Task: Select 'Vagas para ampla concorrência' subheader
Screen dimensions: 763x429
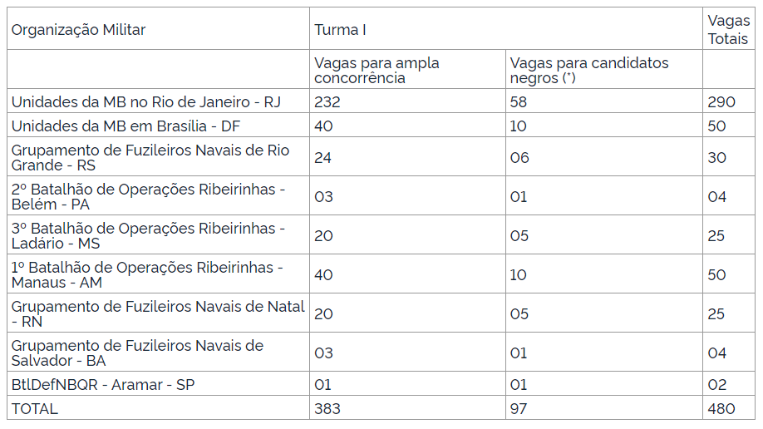Action: (377, 71)
